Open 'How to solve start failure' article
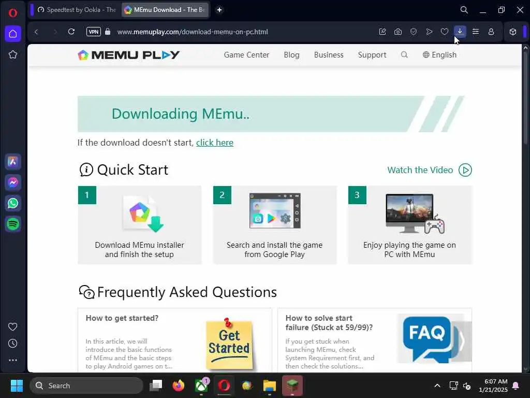 [x=329, y=323]
